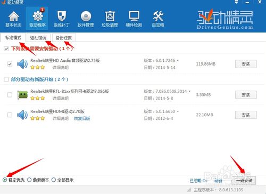The width and height of the screenshot is (266, 194).
Task: Click the date 2014-5-8
Action: pos(164,99)
